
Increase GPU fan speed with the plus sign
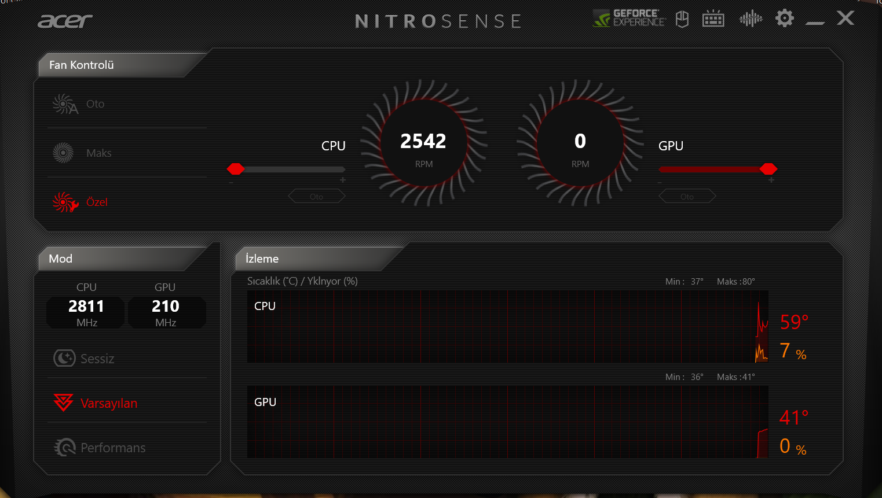coord(771,180)
